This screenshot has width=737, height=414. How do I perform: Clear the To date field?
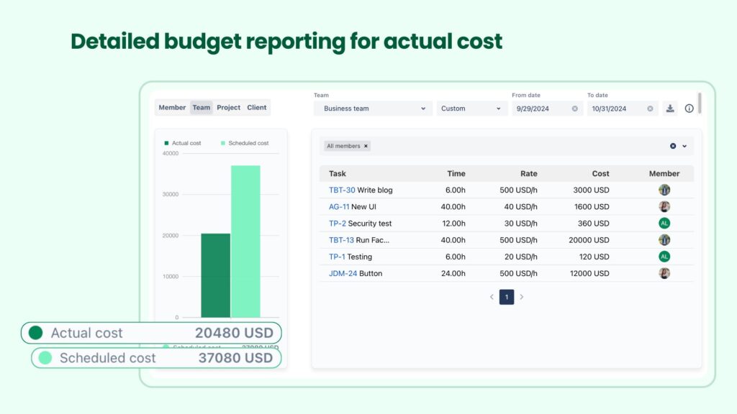tap(649, 108)
